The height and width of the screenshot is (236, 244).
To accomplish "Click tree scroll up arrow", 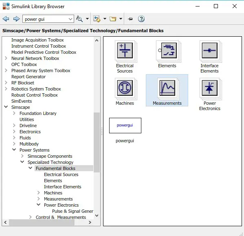I will pyautogui.click(x=97, y=40).
